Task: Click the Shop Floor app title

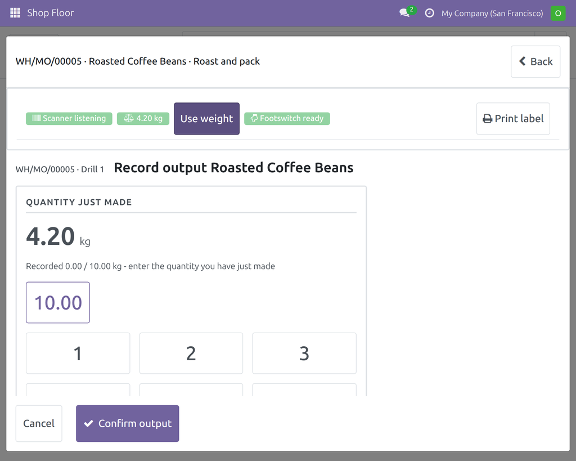Action: (50, 13)
